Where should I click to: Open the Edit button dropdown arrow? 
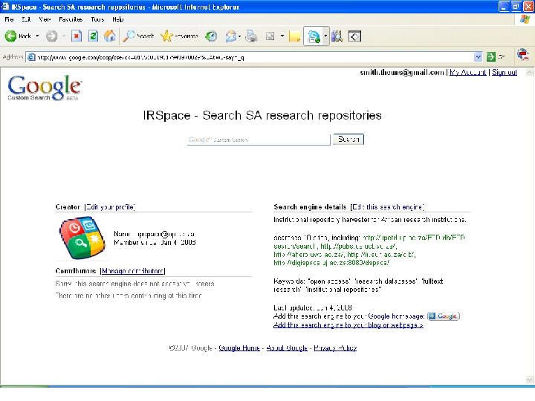click(282, 36)
